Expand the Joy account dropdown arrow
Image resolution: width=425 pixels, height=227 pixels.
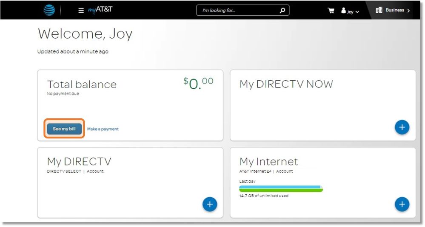coord(357,12)
